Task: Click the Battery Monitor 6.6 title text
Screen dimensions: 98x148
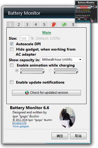Action: click(x=30, y=108)
